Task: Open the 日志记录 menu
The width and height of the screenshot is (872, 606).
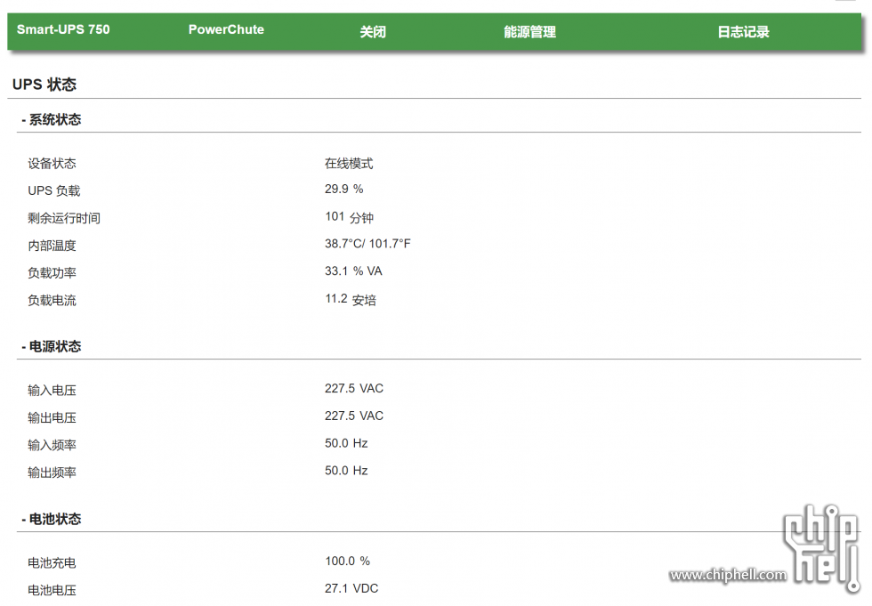Action: click(743, 32)
